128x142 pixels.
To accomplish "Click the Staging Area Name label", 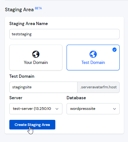I will 29,23.
